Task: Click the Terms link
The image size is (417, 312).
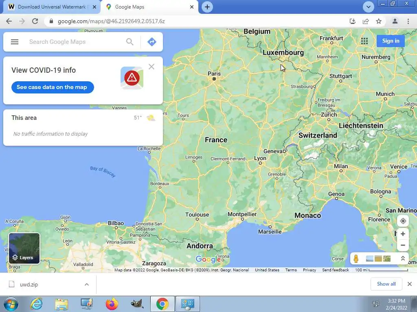Action: [291, 270]
